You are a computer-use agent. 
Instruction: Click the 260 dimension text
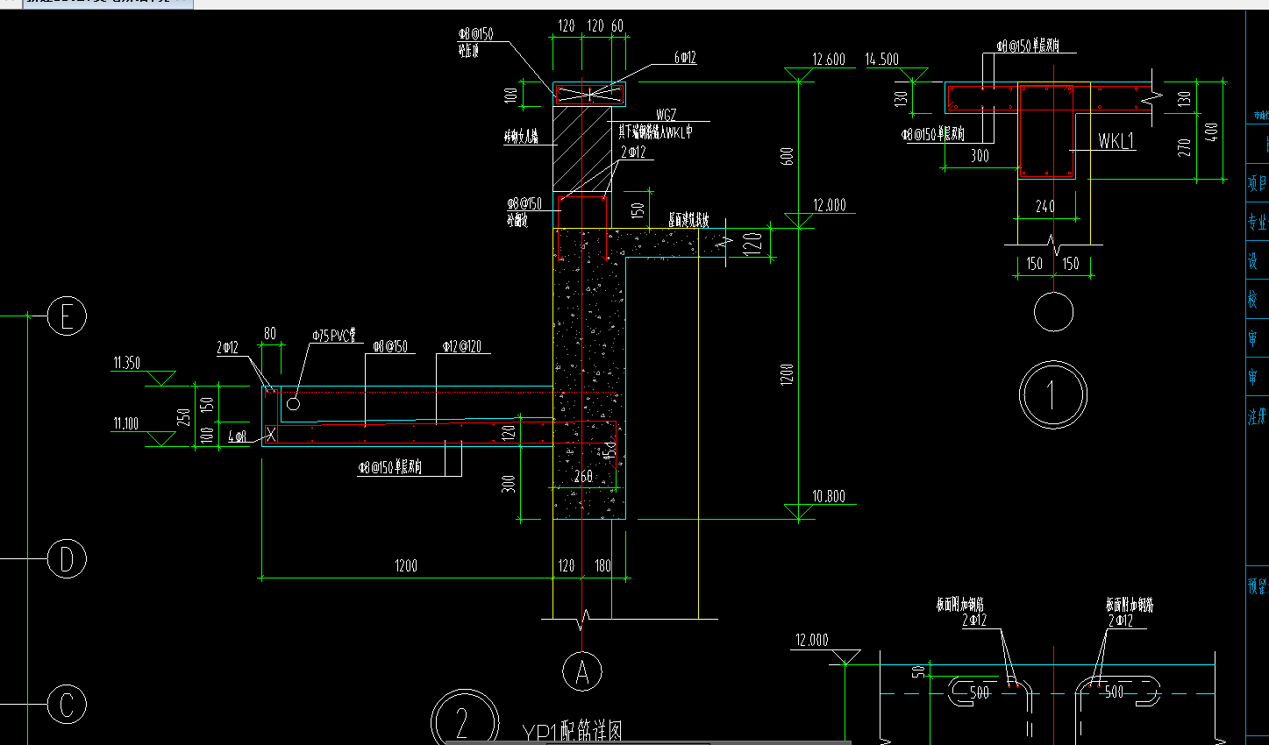pyautogui.click(x=584, y=477)
